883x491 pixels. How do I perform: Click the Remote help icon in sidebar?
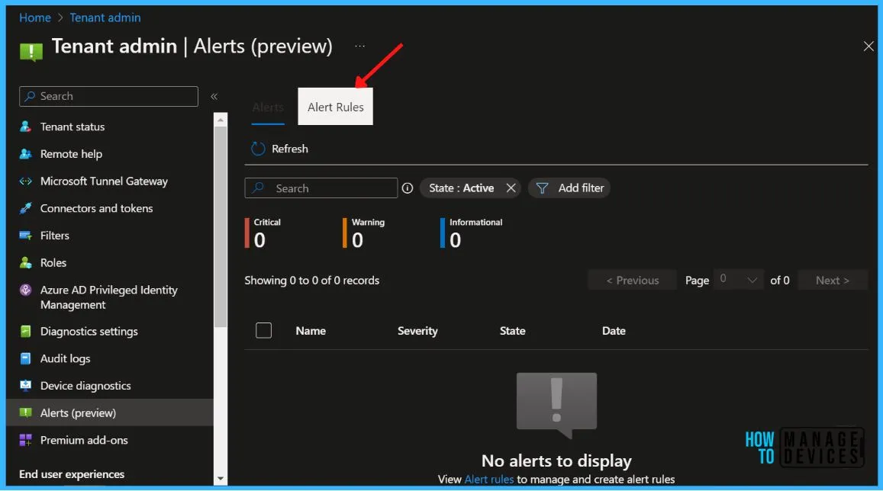click(x=25, y=153)
